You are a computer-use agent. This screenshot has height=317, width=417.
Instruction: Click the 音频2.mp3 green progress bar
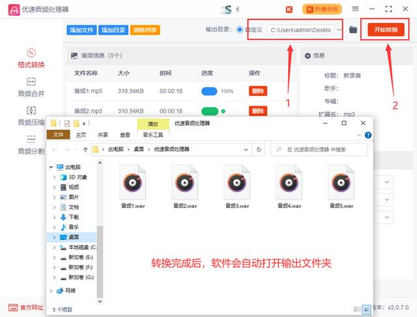[210, 112]
